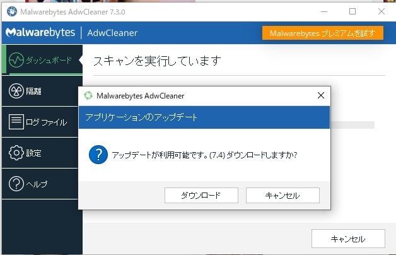Open the ダッシュボード sidebar tab
This screenshot has height=255, width=396.
42,60
